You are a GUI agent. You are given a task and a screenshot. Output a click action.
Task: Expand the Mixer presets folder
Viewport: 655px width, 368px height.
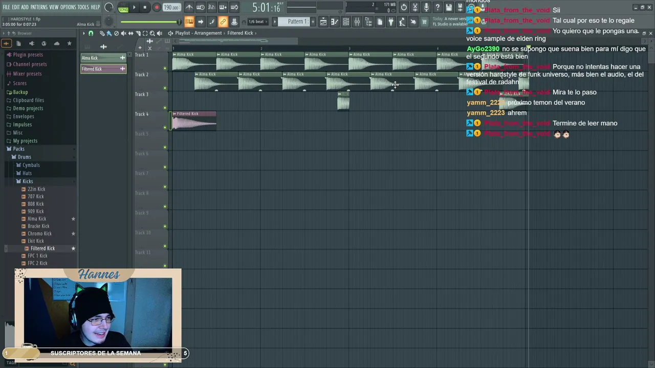[27, 74]
